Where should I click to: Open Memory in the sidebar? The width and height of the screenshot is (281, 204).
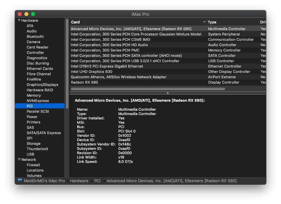click(x=34, y=95)
